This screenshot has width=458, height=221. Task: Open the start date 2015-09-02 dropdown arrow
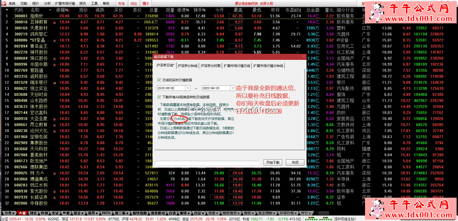(x=188, y=88)
